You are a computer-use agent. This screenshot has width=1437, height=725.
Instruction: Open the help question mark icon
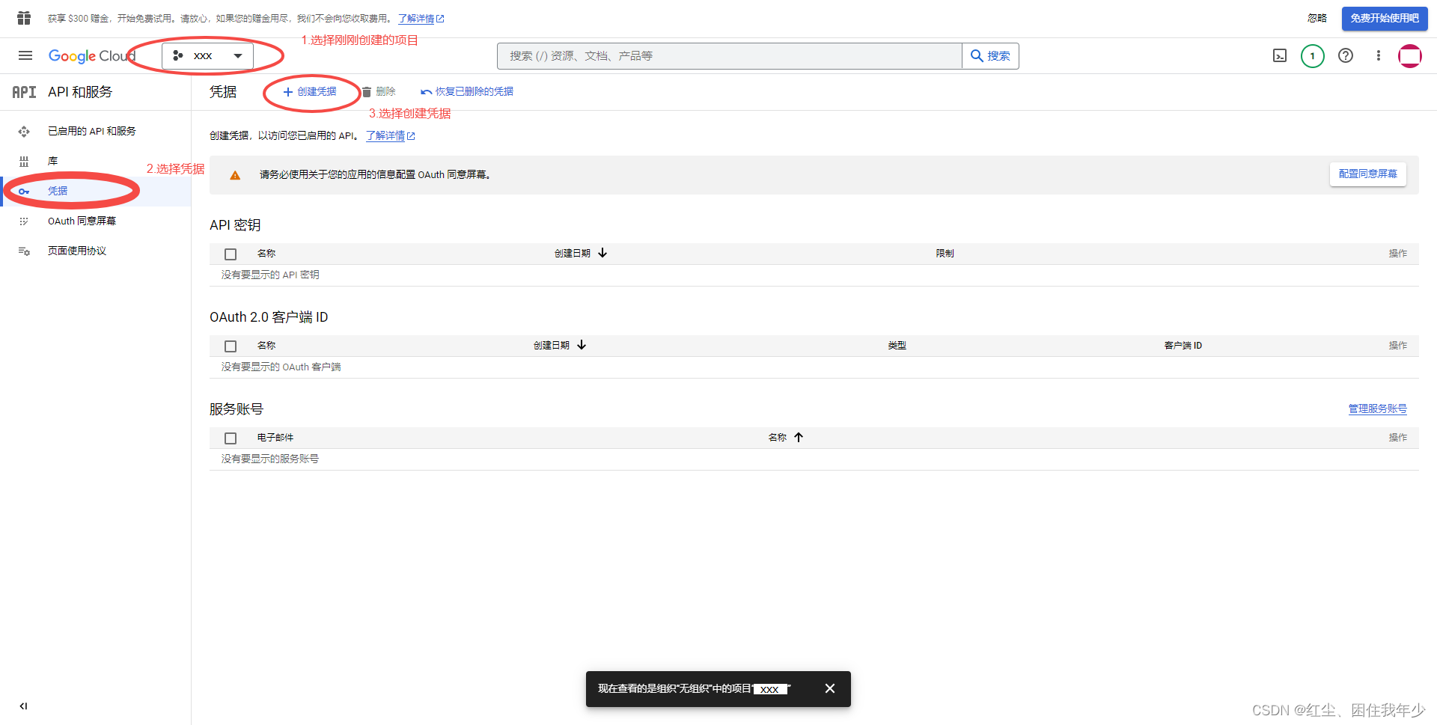[1346, 56]
